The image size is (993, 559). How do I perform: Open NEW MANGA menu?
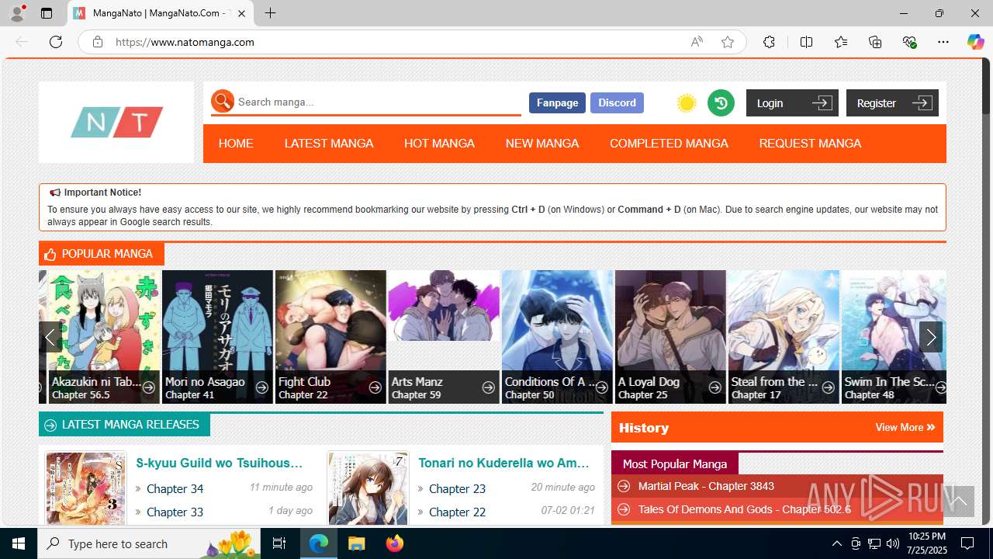pos(542,144)
